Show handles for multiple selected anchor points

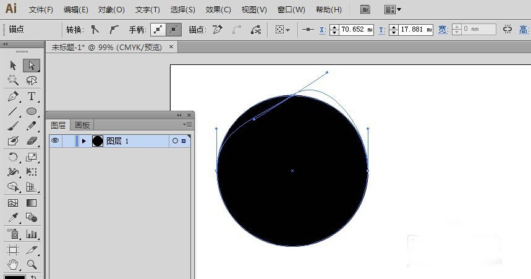(x=158, y=30)
